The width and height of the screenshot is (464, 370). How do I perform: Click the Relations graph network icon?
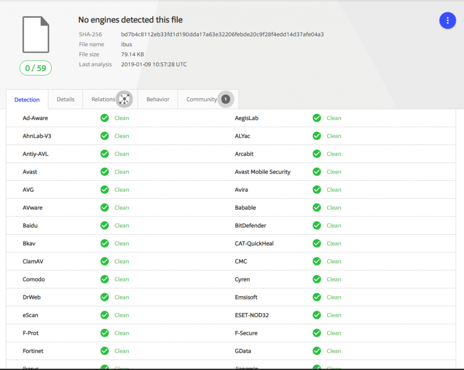124,99
